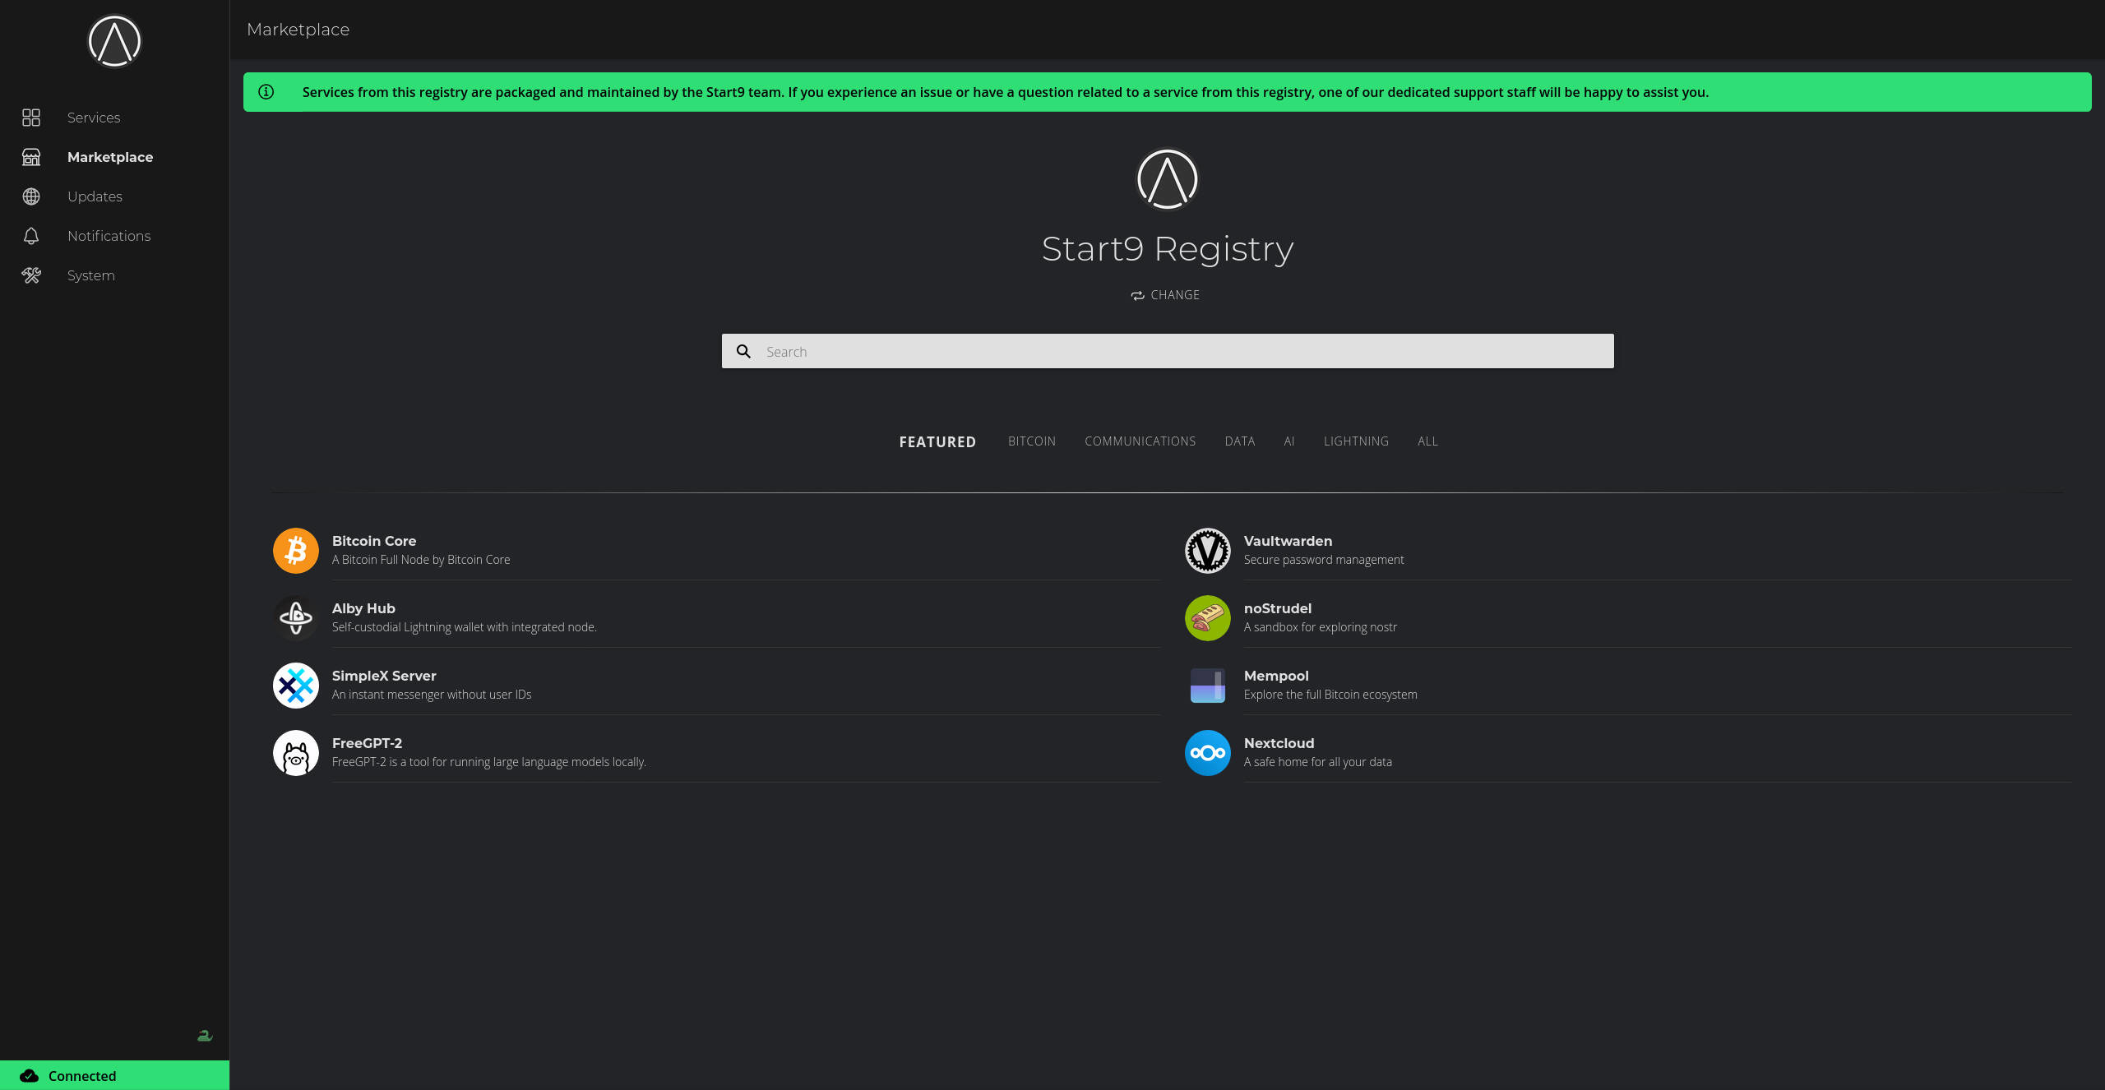Image resolution: width=2105 pixels, height=1090 pixels.
Task: Open the Alby Hub listing title
Action: click(363, 608)
